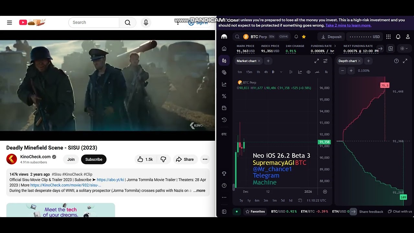Open the KinoCheck.com/movie/932/sisu link
This screenshot has height=233, width=414.
(66, 185)
